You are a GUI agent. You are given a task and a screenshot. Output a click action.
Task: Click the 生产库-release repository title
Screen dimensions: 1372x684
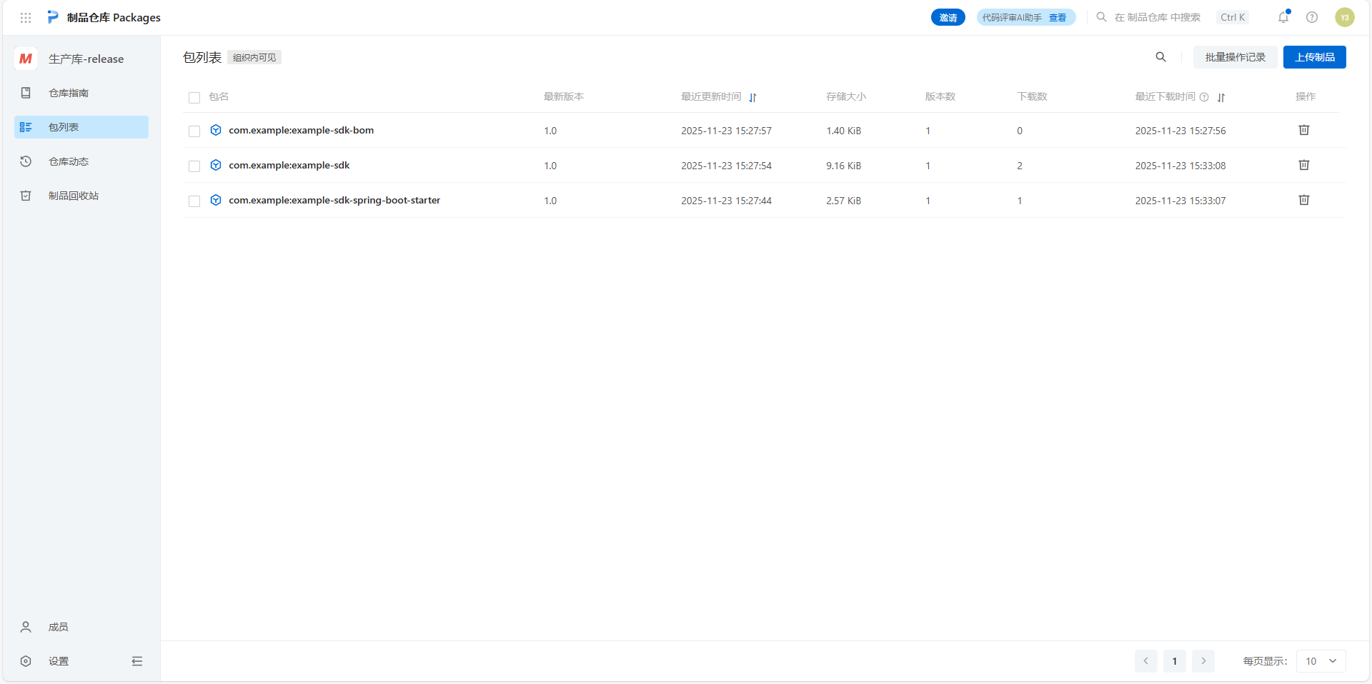tap(86, 59)
